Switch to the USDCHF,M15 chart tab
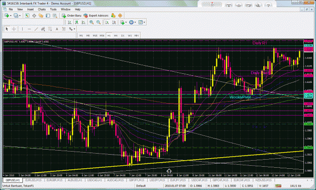The height and width of the screenshot is (190, 316). 199,180
